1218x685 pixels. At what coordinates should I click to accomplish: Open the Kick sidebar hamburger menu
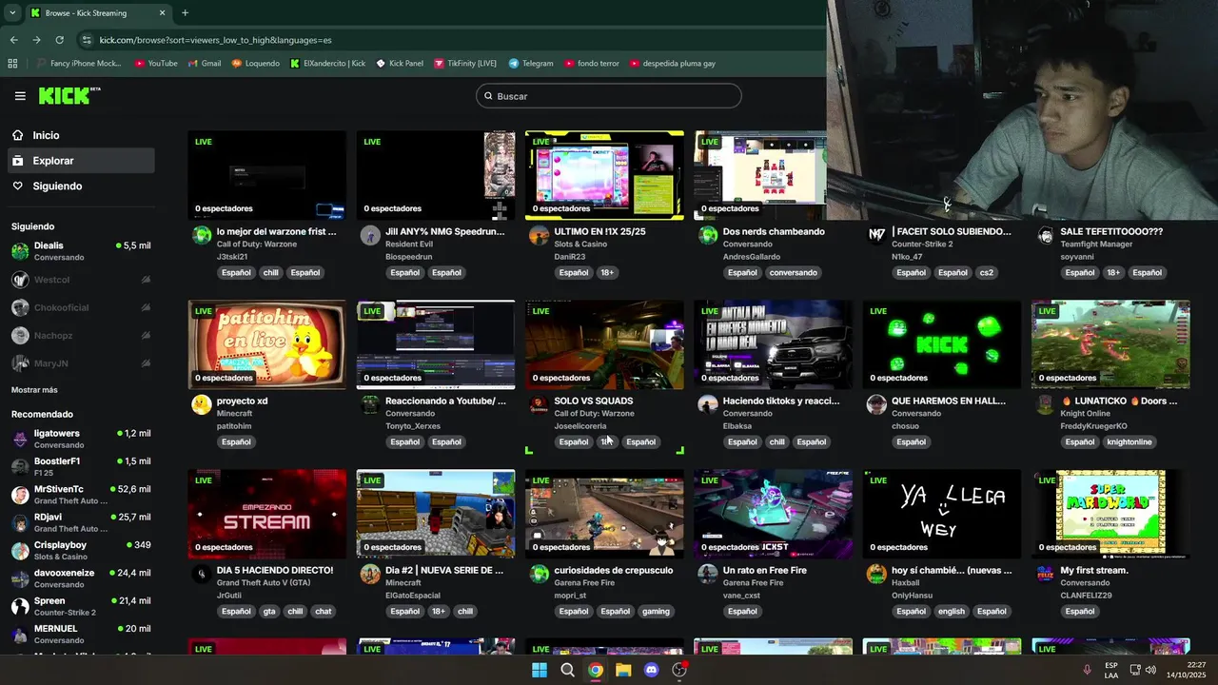coord(20,96)
